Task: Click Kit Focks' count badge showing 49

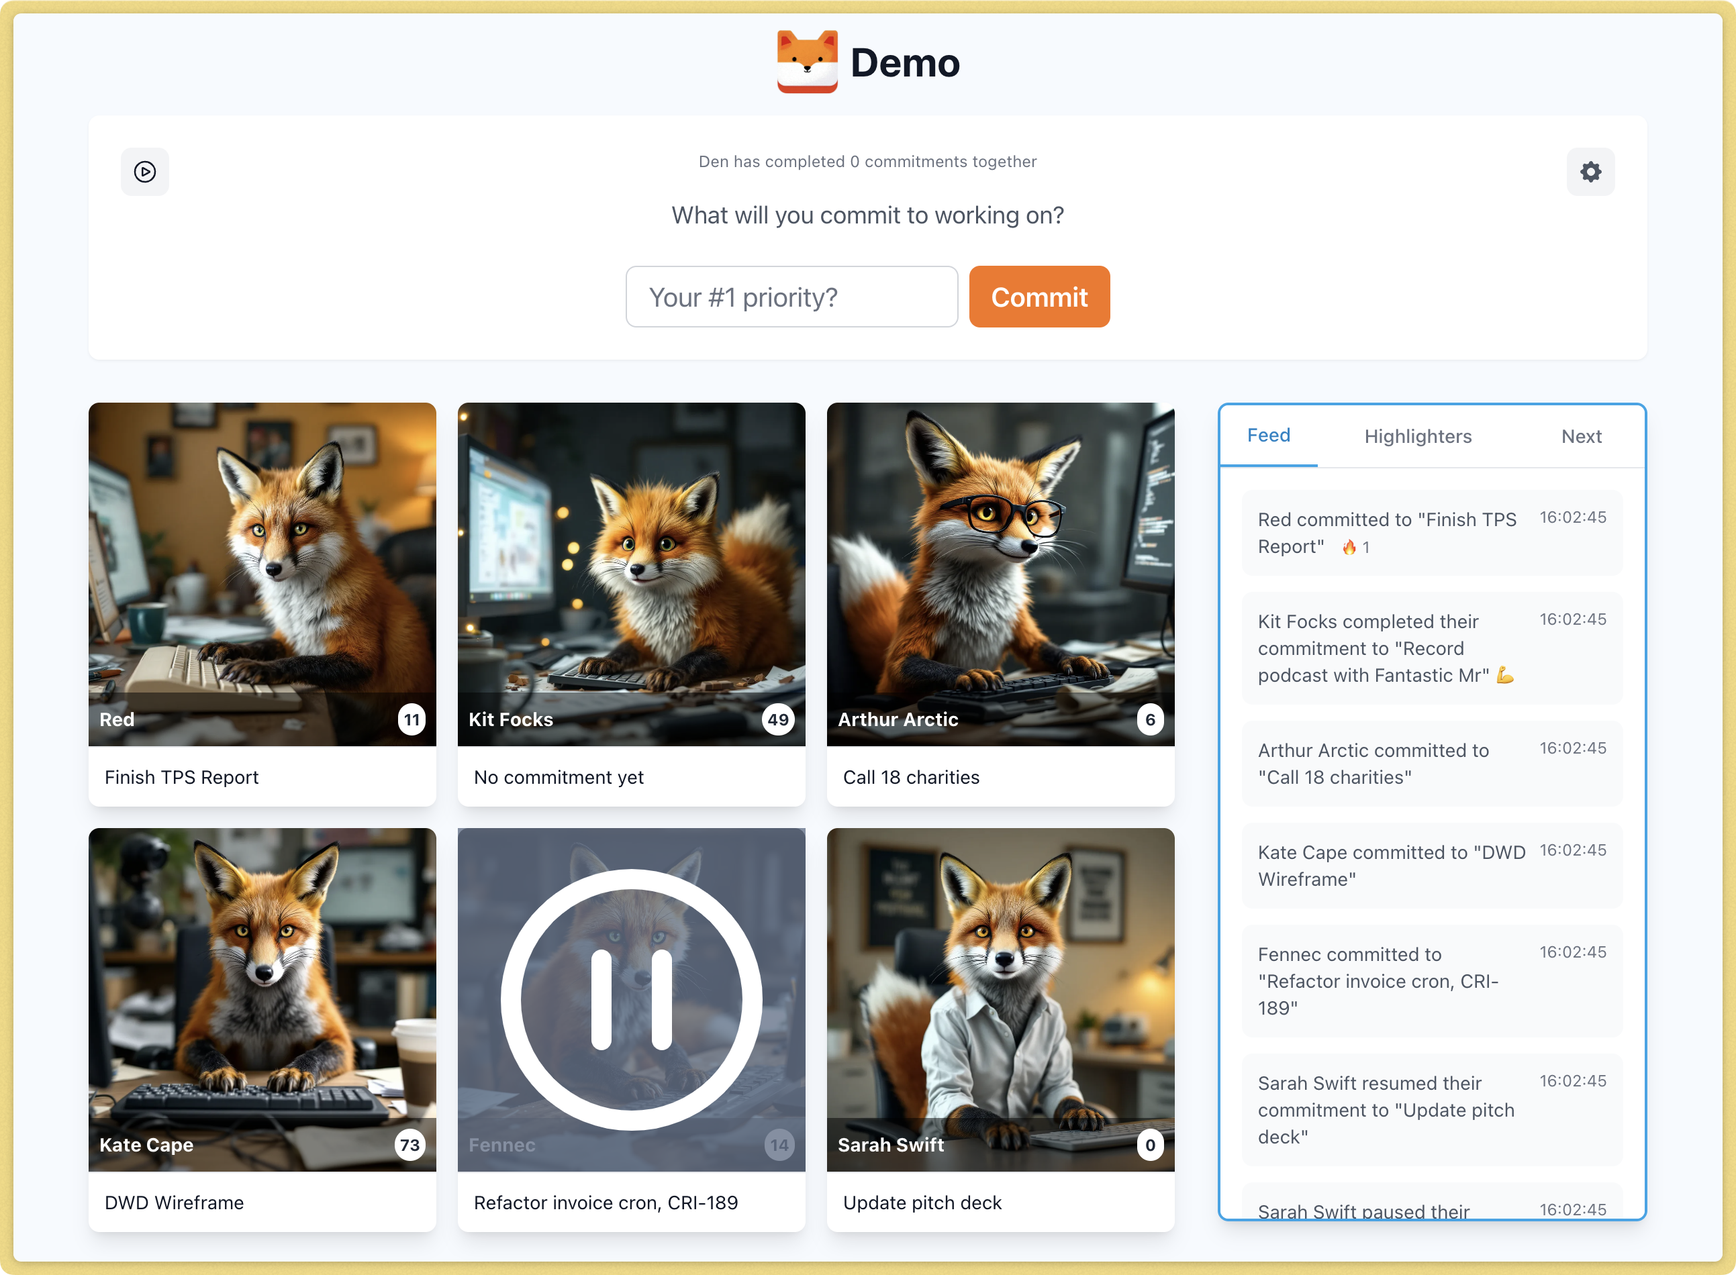Action: click(778, 719)
